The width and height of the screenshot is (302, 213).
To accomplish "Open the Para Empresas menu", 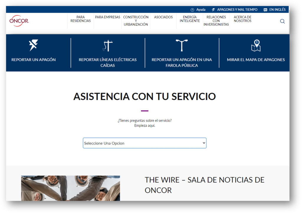I will [108, 17].
